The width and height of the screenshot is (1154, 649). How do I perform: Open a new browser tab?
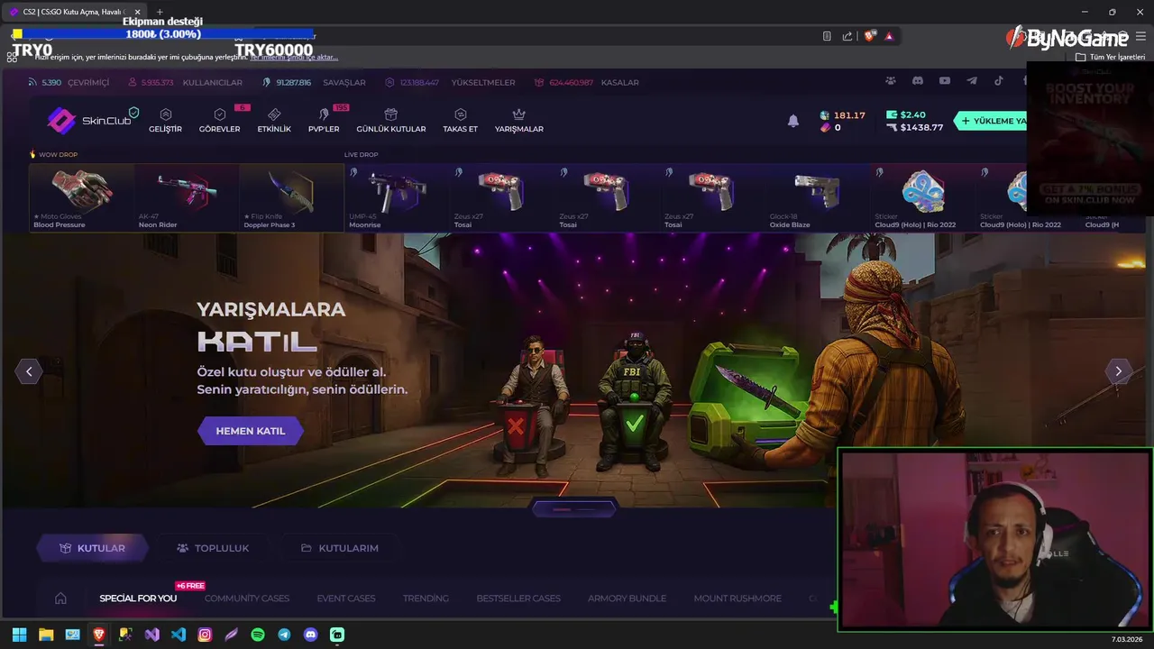160,12
